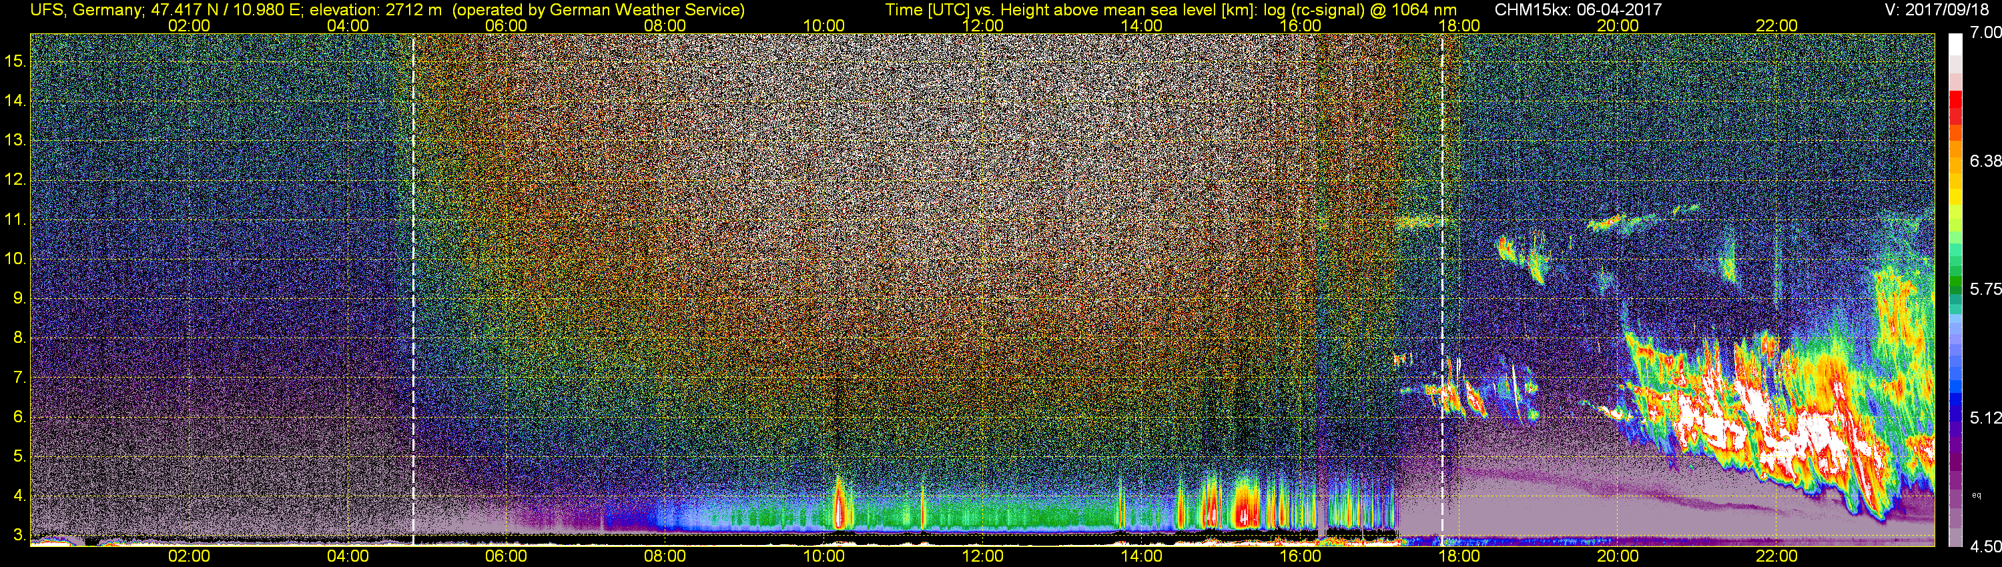Screen dimensions: 2002x567
Task: Click the "12." km height axis label
Action: (x=15, y=180)
